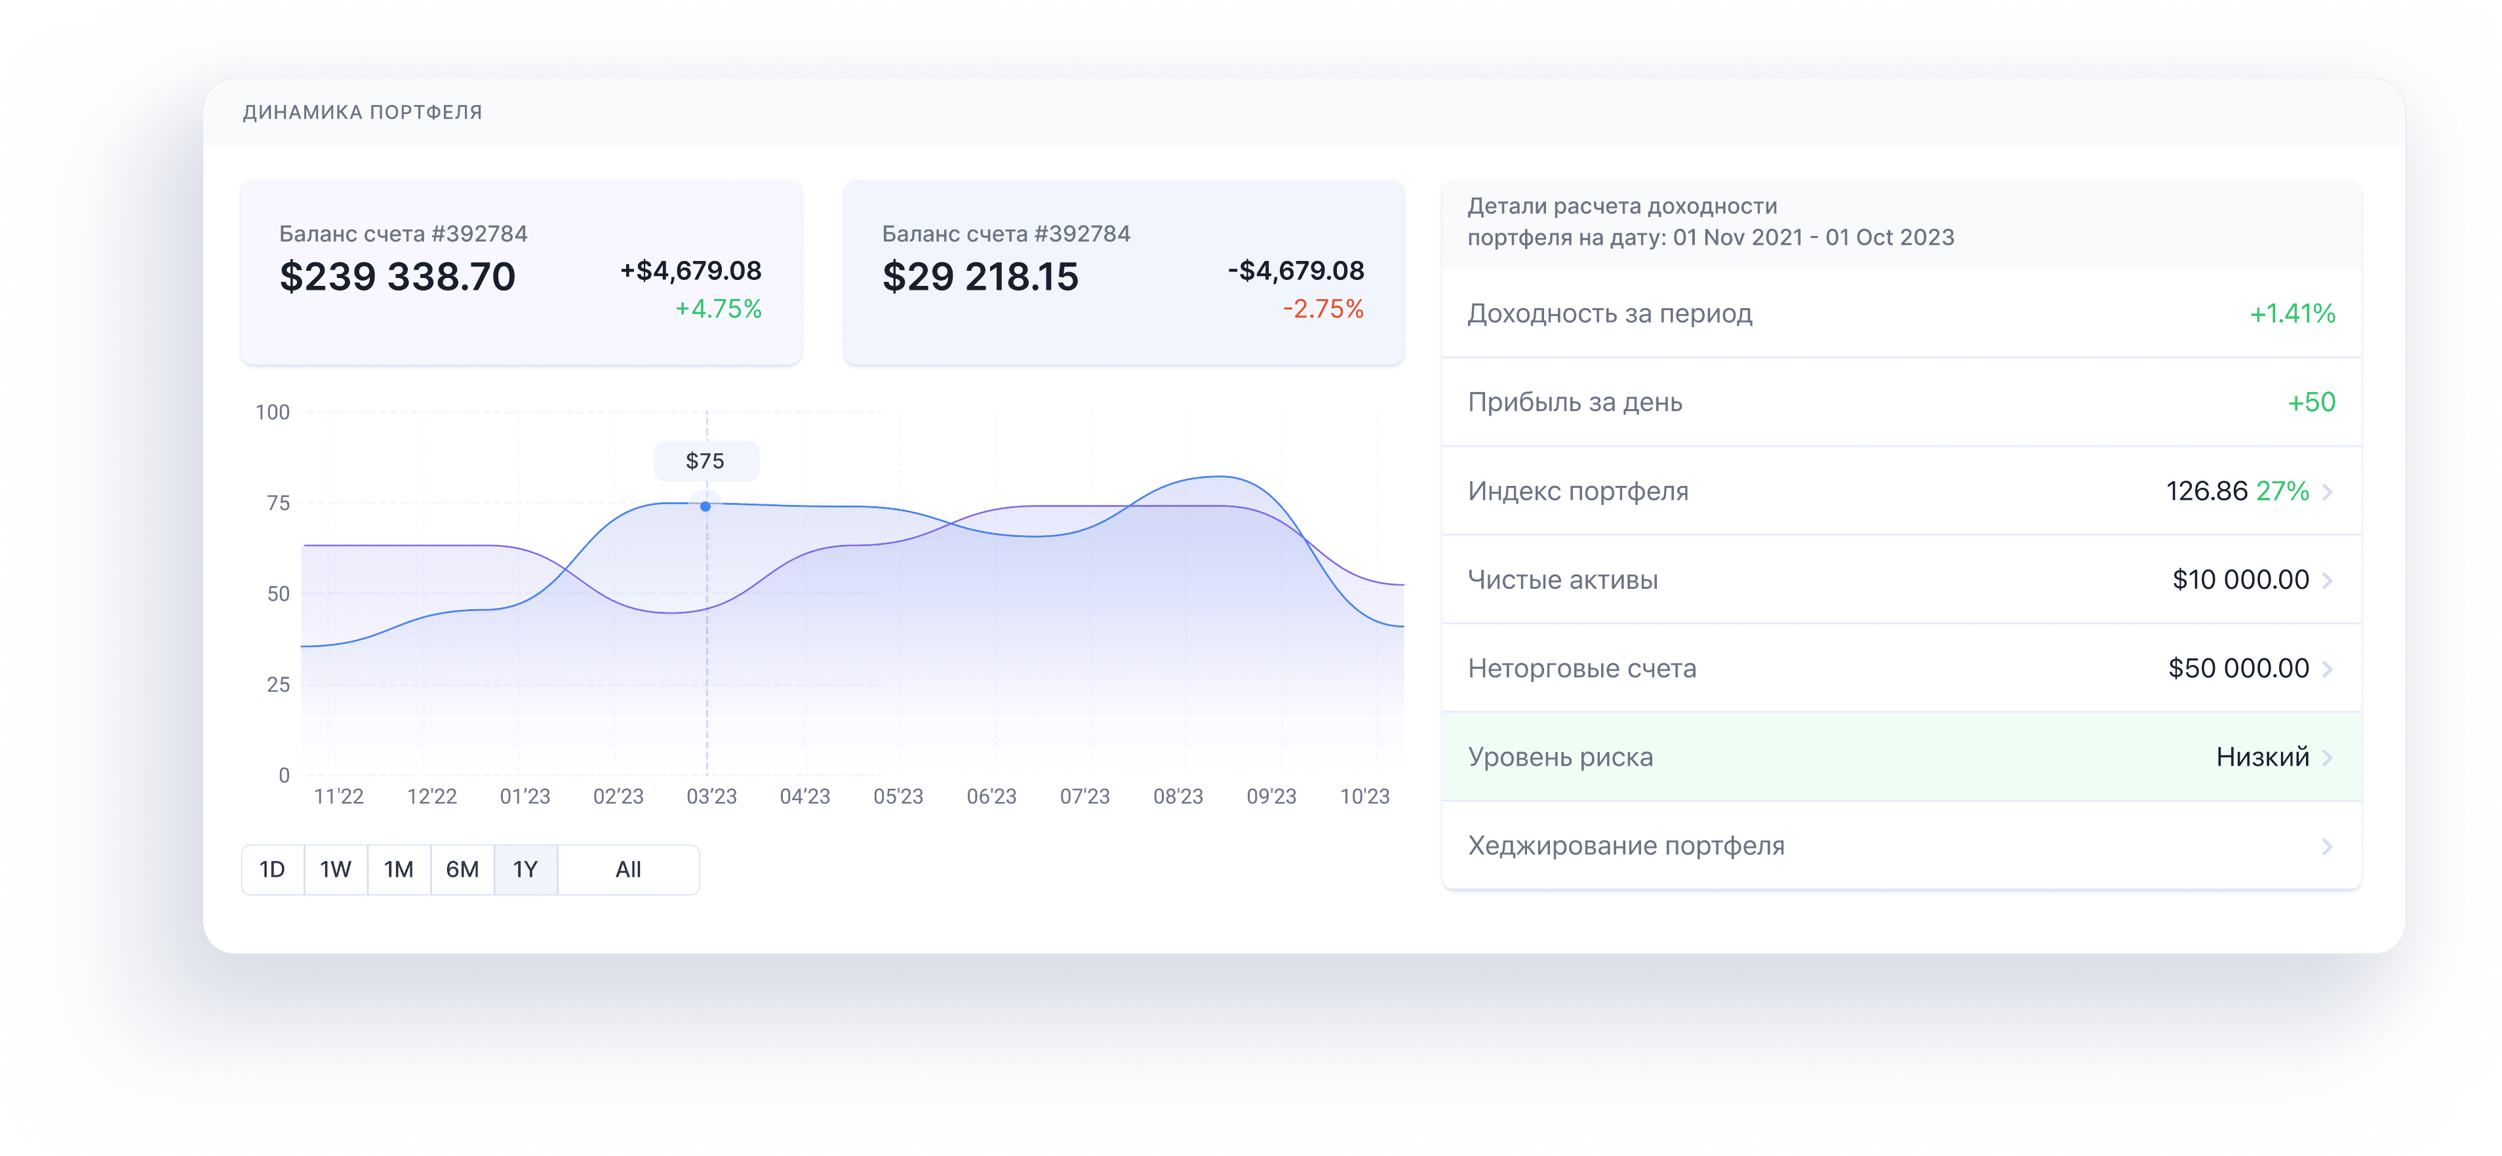Expand Неторговые счета chevron arrow
Image resolution: width=2502 pixels, height=1156 pixels.
click(2327, 668)
